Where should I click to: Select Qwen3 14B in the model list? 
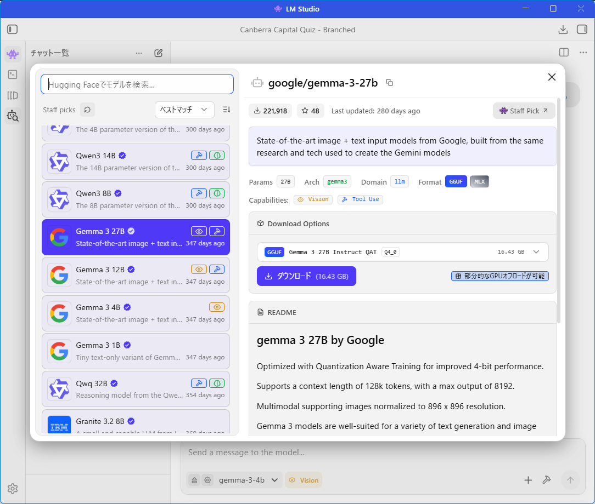tap(136, 162)
